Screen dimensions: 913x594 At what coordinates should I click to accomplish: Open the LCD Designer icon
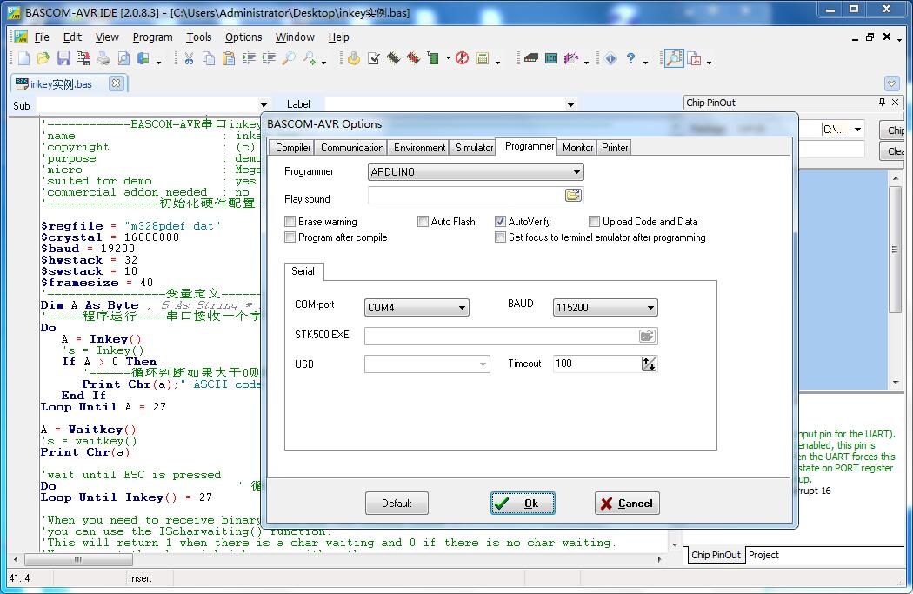coord(551,58)
